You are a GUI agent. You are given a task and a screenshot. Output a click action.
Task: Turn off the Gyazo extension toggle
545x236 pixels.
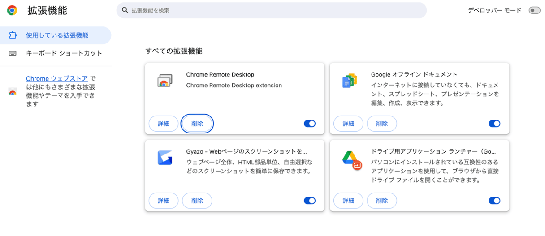pyautogui.click(x=310, y=201)
